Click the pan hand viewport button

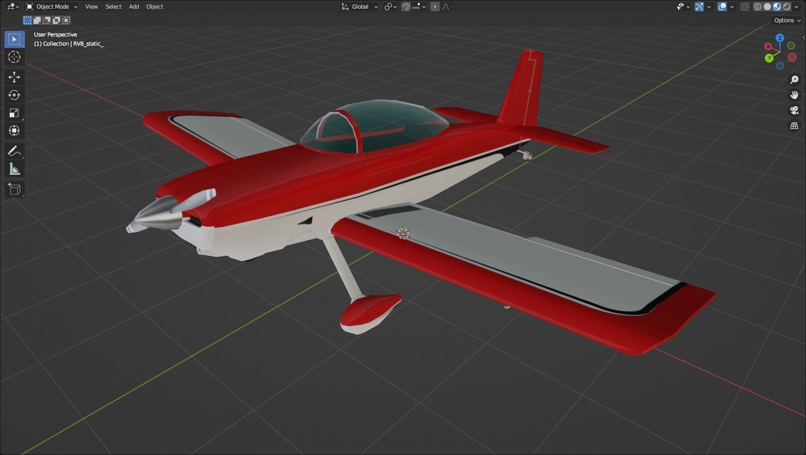pyautogui.click(x=794, y=95)
